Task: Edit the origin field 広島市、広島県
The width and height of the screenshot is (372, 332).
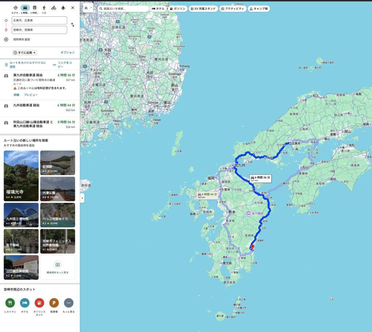Action: click(39, 20)
